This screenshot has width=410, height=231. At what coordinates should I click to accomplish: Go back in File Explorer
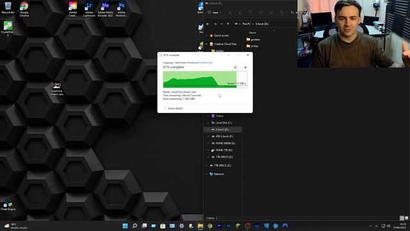pos(208,24)
